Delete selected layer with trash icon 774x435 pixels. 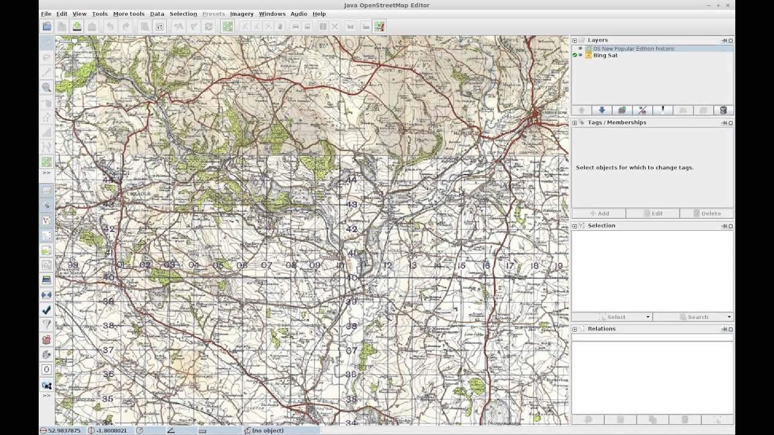[x=723, y=111]
